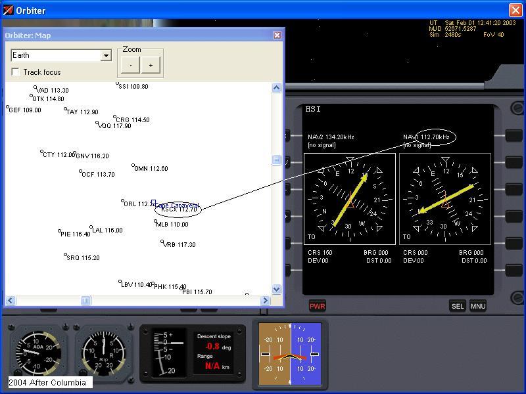Select the PIE 116.40 station on map

74,234
